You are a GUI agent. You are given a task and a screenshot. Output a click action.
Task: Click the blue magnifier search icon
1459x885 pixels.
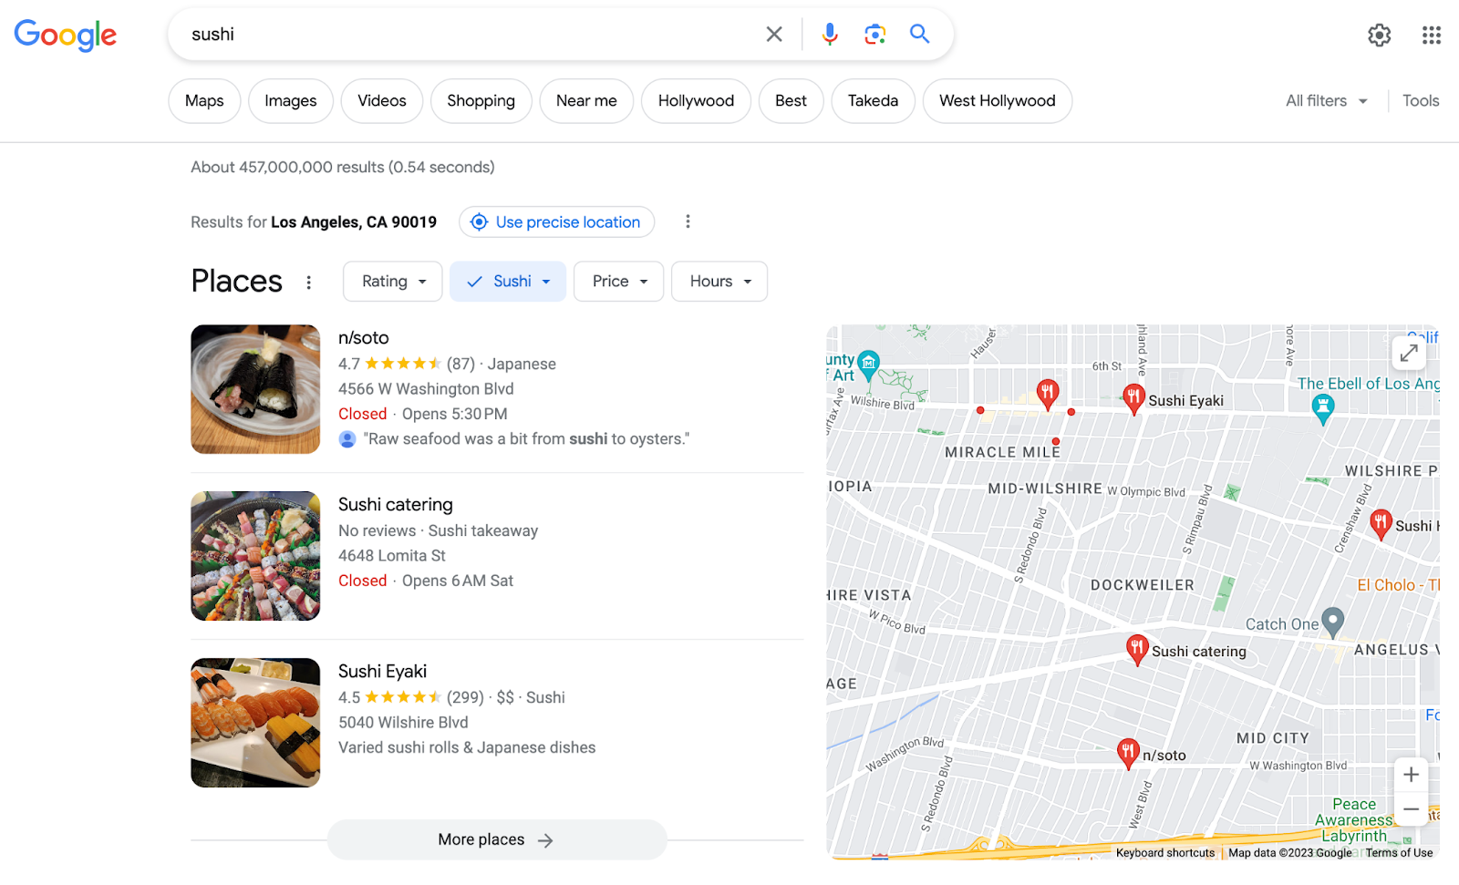pos(920,34)
